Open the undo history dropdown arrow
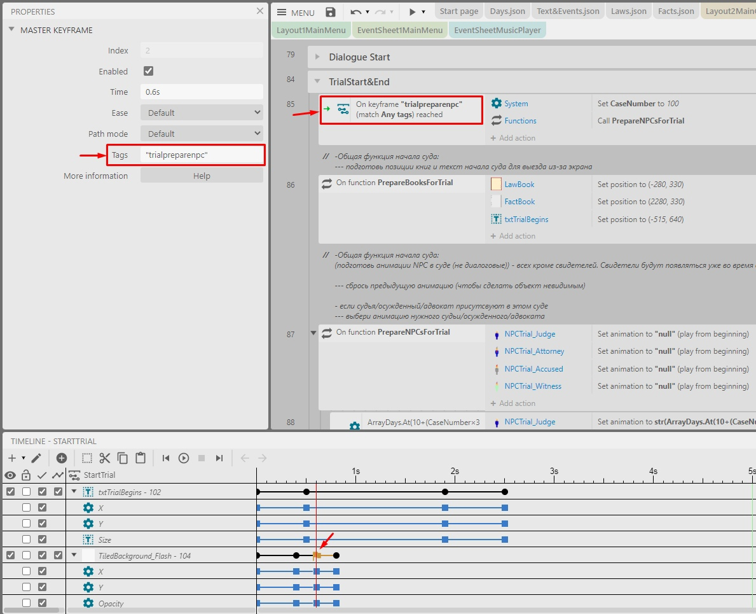Image resolution: width=756 pixels, height=614 pixels. (368, 12)
